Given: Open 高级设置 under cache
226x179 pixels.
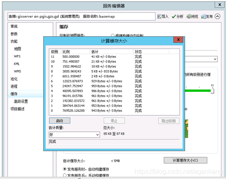Looking at the screenshot, I should pos(21,102).
